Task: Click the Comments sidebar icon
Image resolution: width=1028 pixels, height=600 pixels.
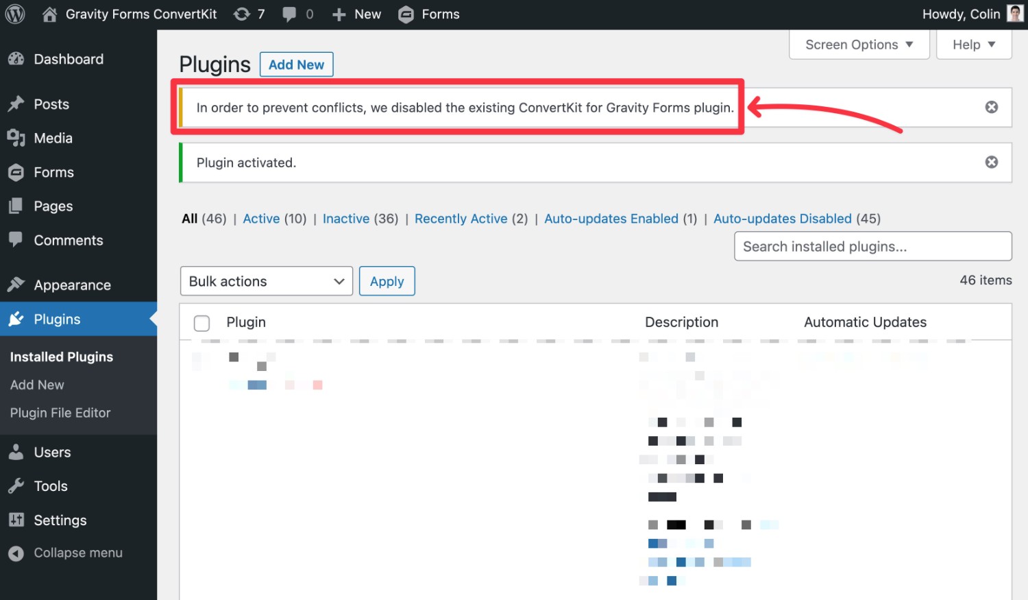Action: [16, 240]
